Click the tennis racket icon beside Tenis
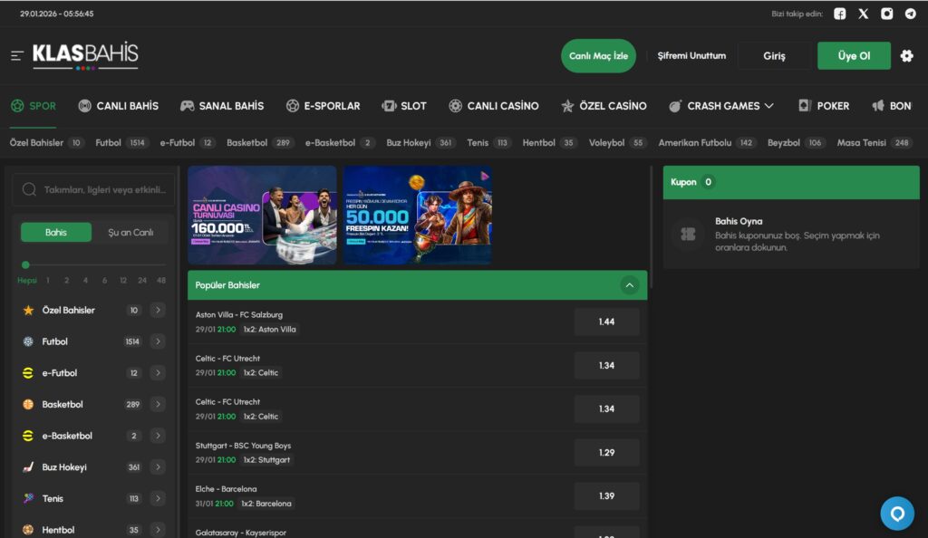 point(28,498)
